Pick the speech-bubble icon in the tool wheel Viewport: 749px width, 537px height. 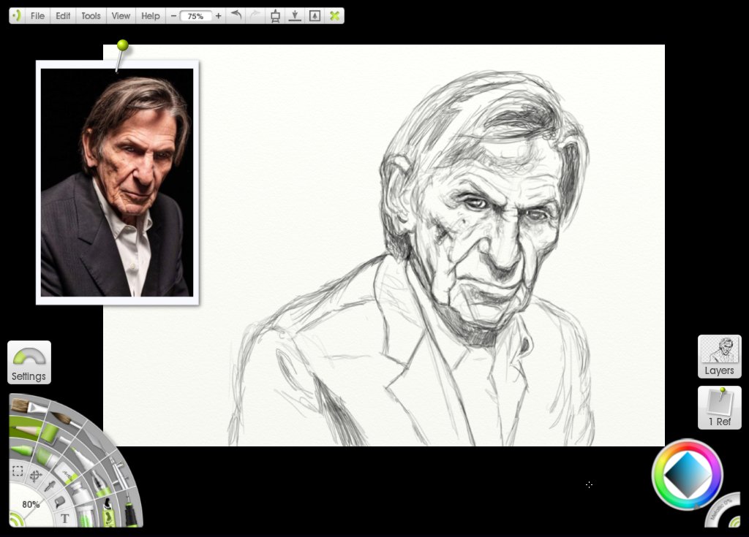[x=60, y=502]
